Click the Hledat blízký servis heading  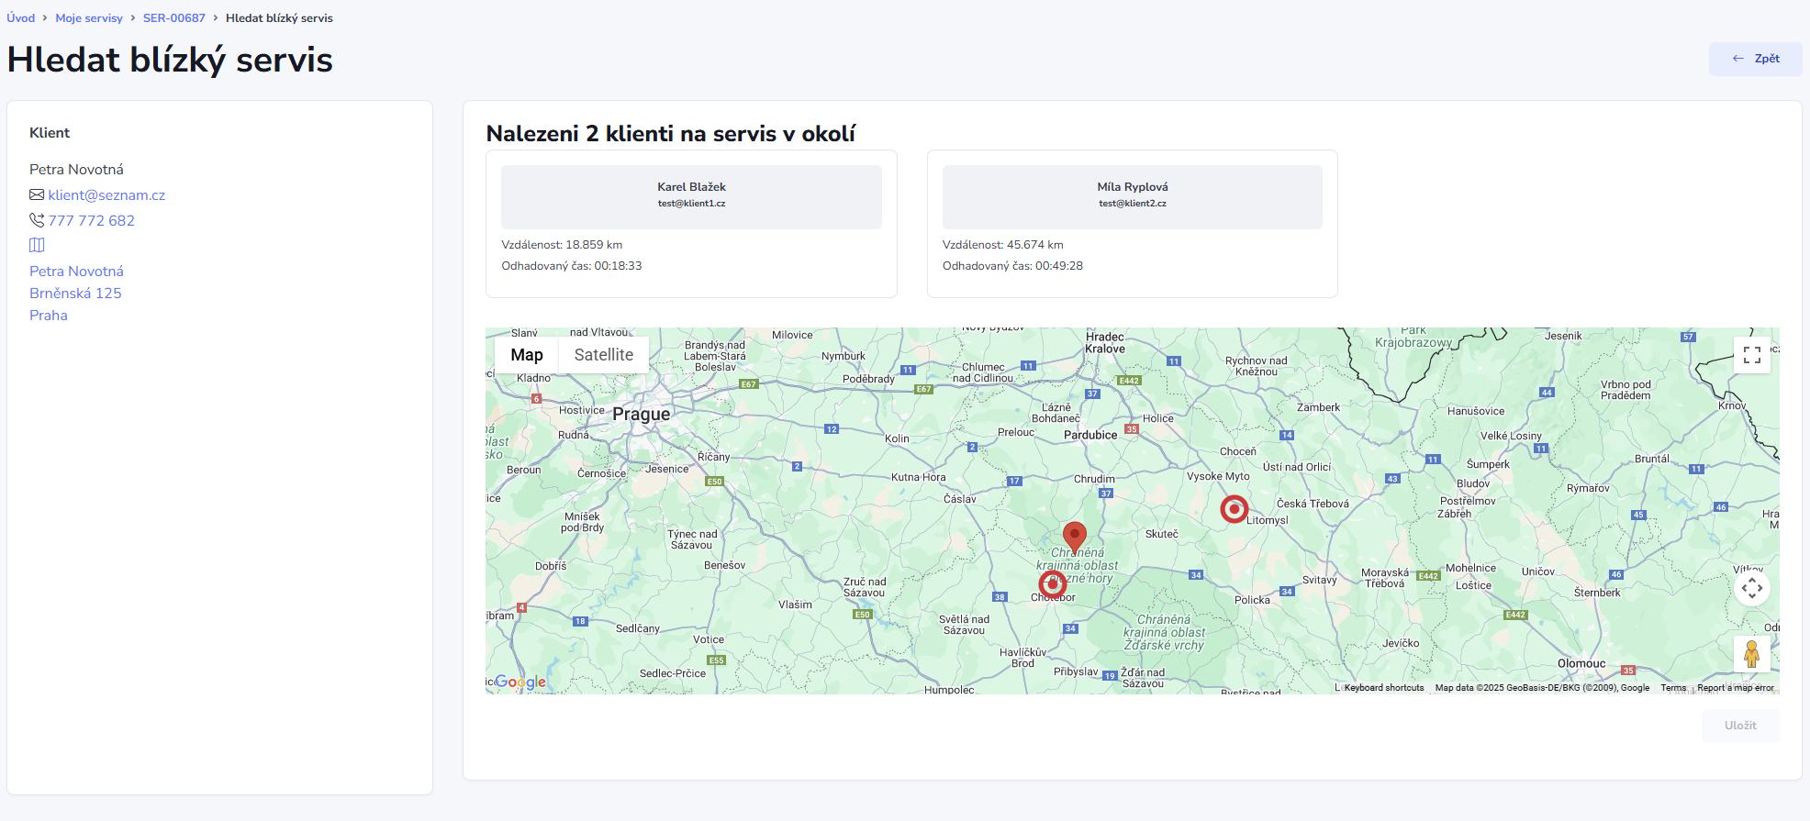(x=170, y=60)
